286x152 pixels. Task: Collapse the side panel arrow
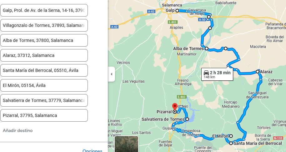click(x=112, y=74)
